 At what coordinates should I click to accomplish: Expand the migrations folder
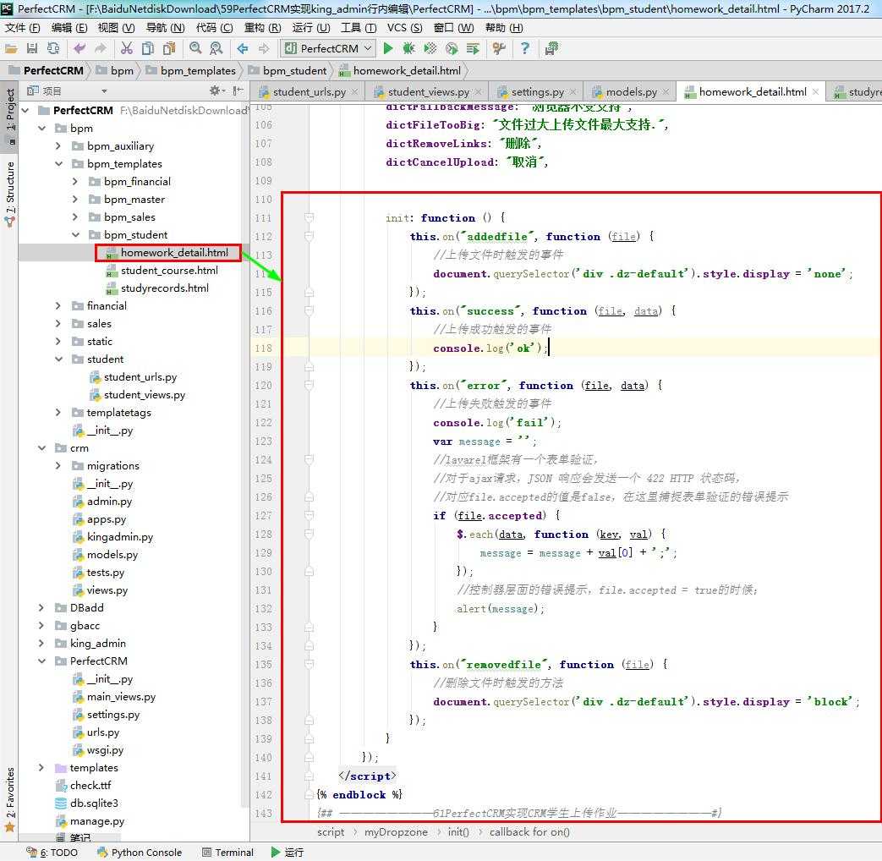coord(58,466)
